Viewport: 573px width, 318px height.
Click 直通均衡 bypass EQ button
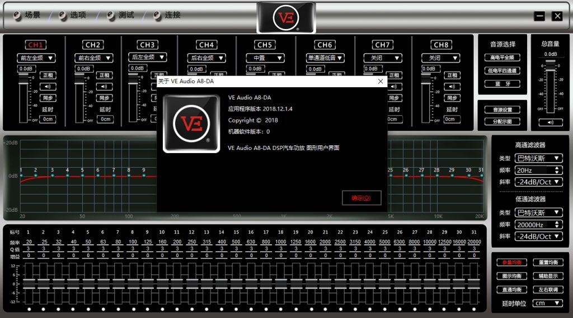[511, 289]
